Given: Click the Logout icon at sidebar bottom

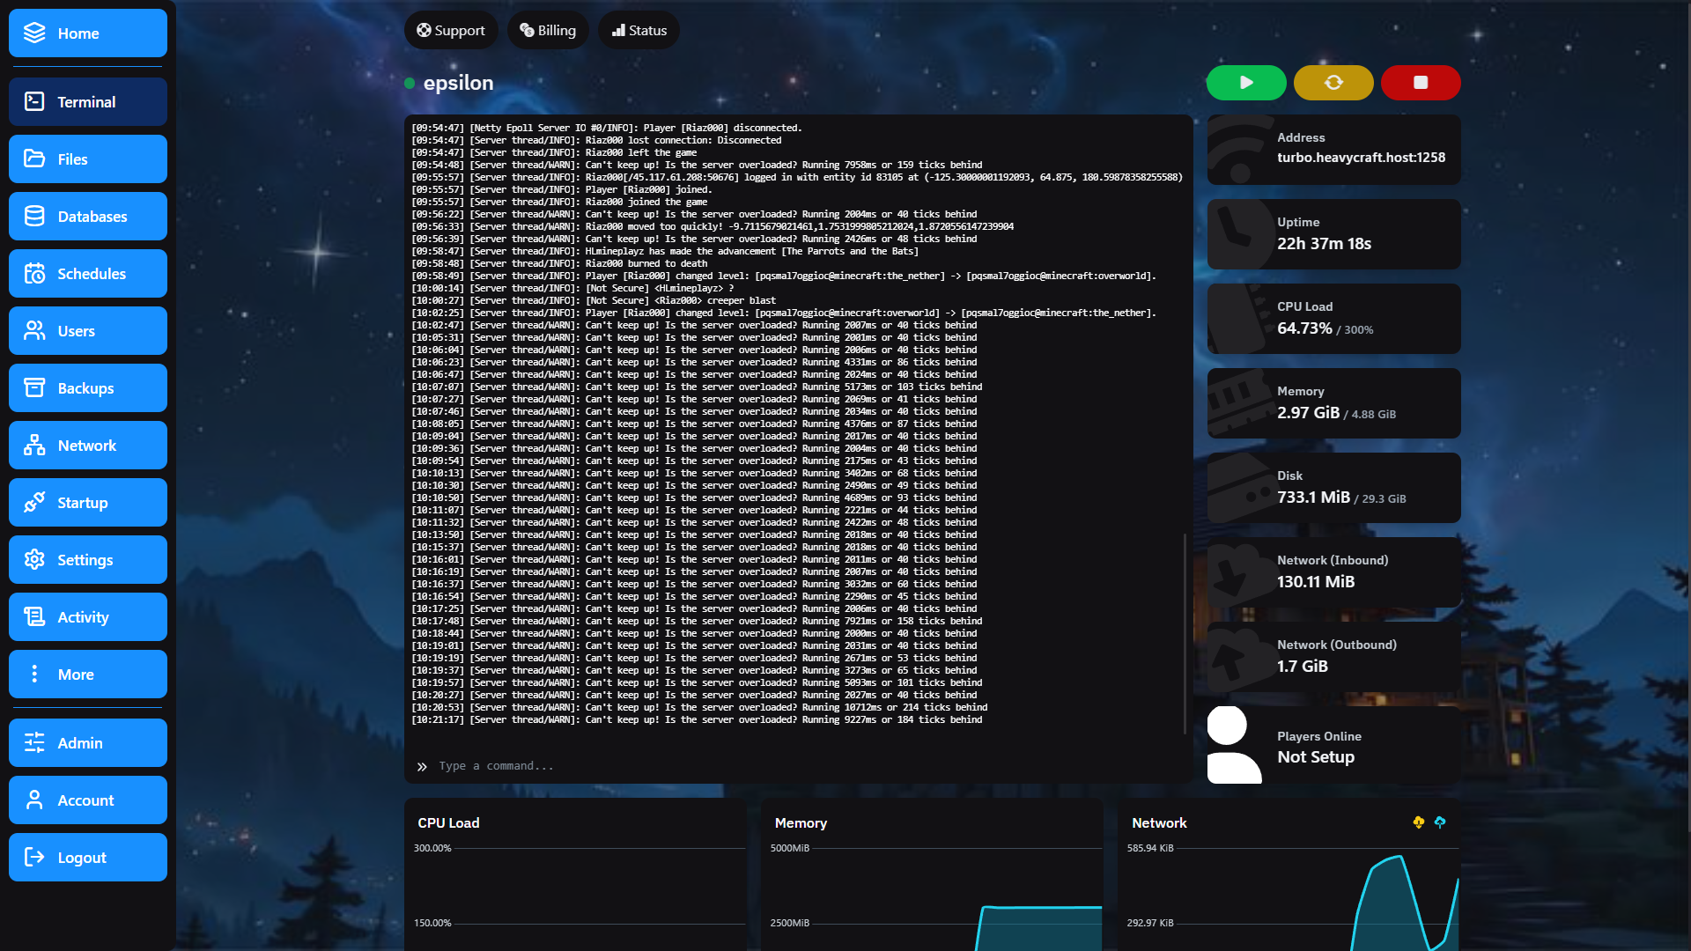Looking at the screenshot, I should tap(34, 857).
